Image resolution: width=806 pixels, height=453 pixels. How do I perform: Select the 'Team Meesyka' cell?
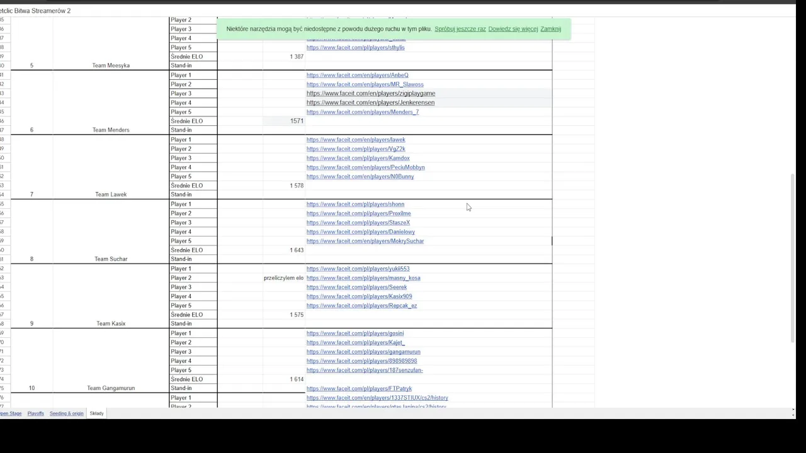coord(111,65)
